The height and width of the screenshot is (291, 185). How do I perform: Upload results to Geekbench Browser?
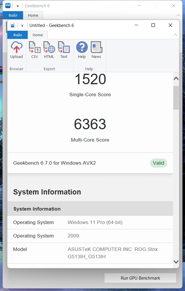(16, 50)
